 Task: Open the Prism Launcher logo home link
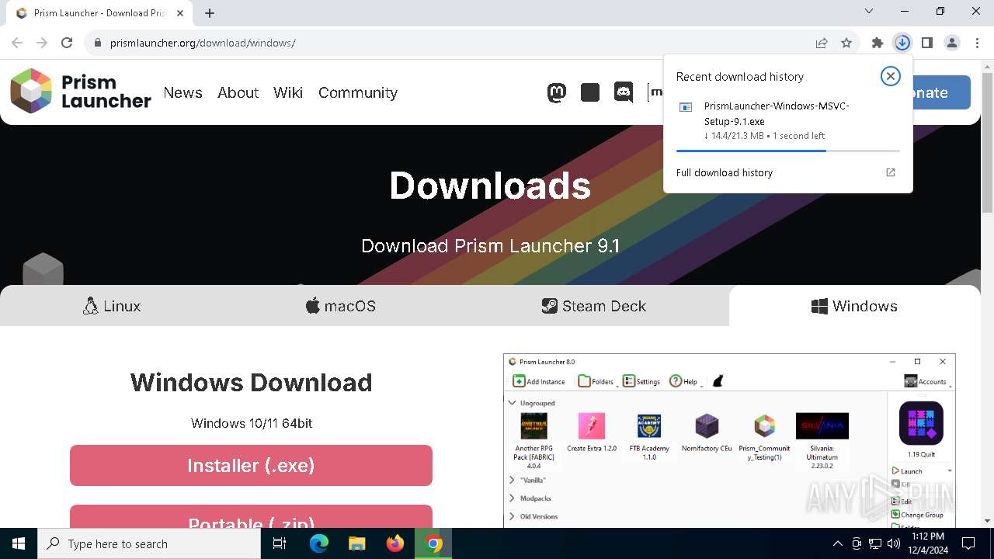81,92
